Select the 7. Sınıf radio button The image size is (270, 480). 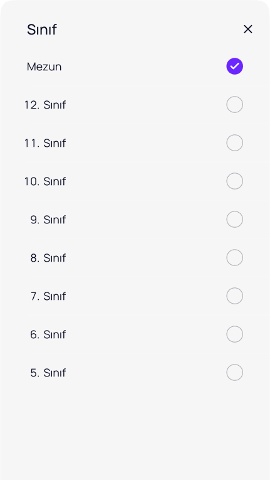[x=234, y=296]
